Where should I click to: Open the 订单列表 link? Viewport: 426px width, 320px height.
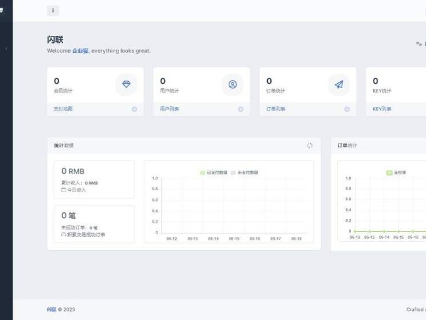point(275,108)
